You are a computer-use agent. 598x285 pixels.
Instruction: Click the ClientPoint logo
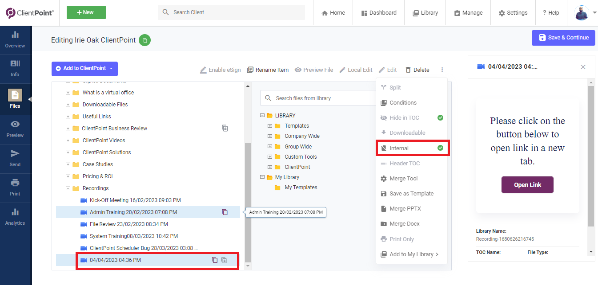click(x=30, y=13)
